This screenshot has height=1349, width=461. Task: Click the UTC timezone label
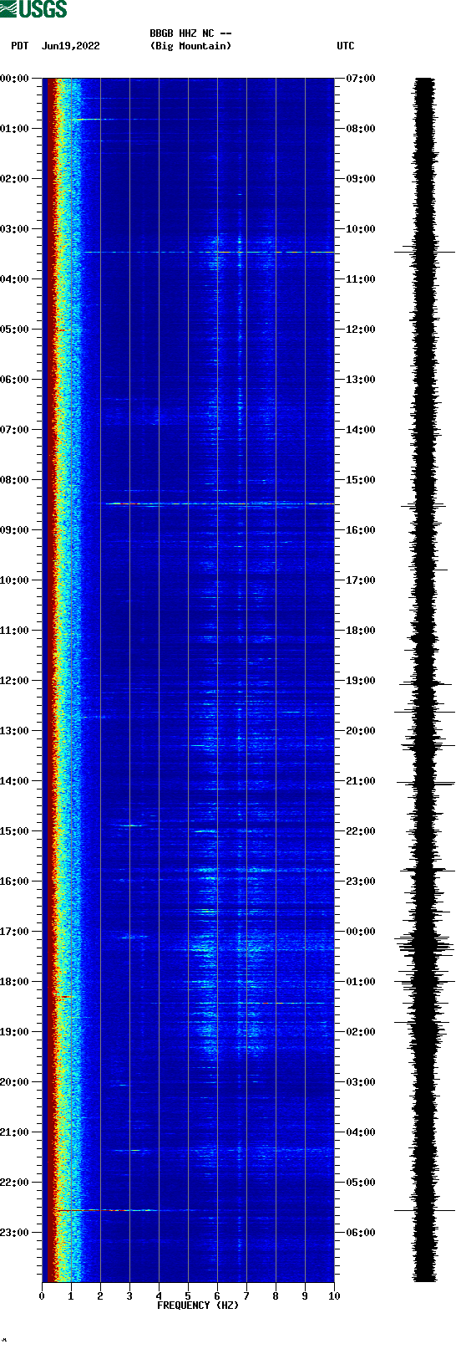point(346,46)
